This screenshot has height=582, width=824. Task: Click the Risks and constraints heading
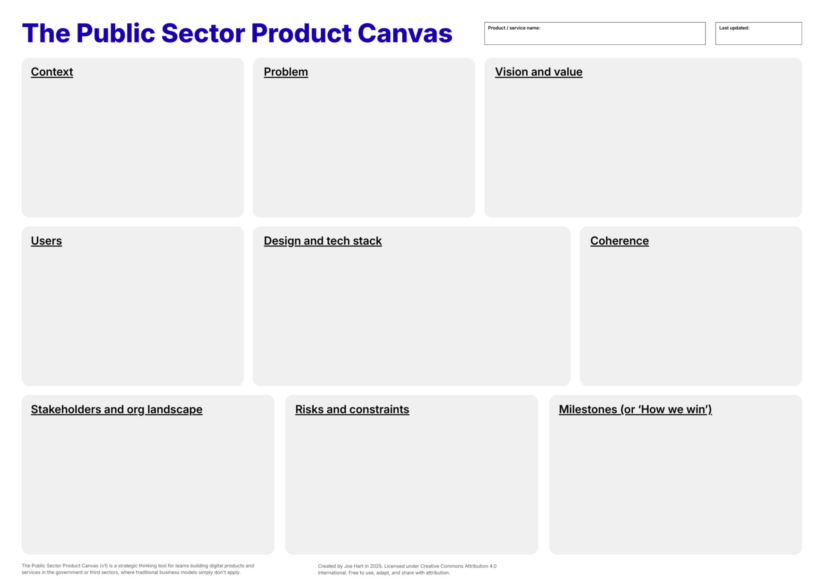click(352, 409)
